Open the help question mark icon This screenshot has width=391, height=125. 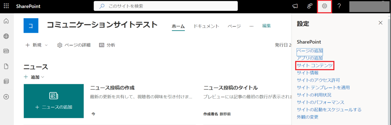coord(339,6)
